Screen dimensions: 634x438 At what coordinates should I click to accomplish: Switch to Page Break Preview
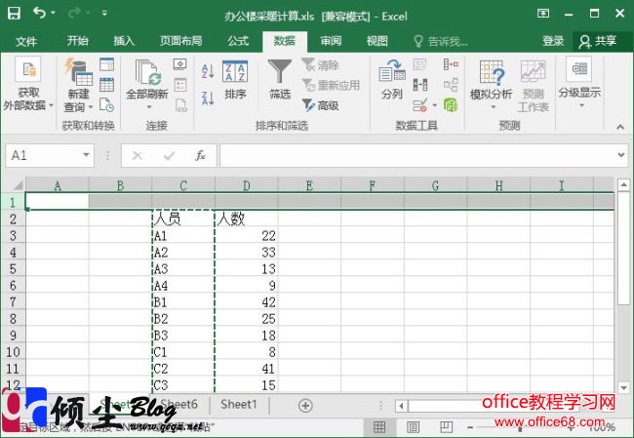pyautogui.click(x=446, y=426)
